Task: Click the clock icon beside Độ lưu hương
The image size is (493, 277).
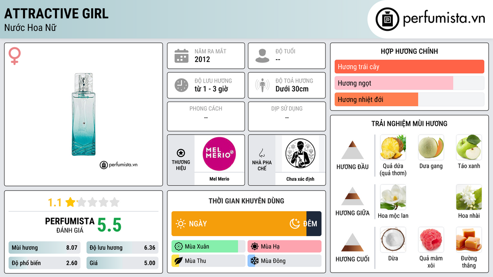Action: coord(182,85)
